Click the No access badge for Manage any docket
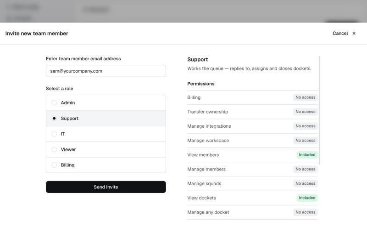This screenshot has width=367, height=227. [305, 212]
